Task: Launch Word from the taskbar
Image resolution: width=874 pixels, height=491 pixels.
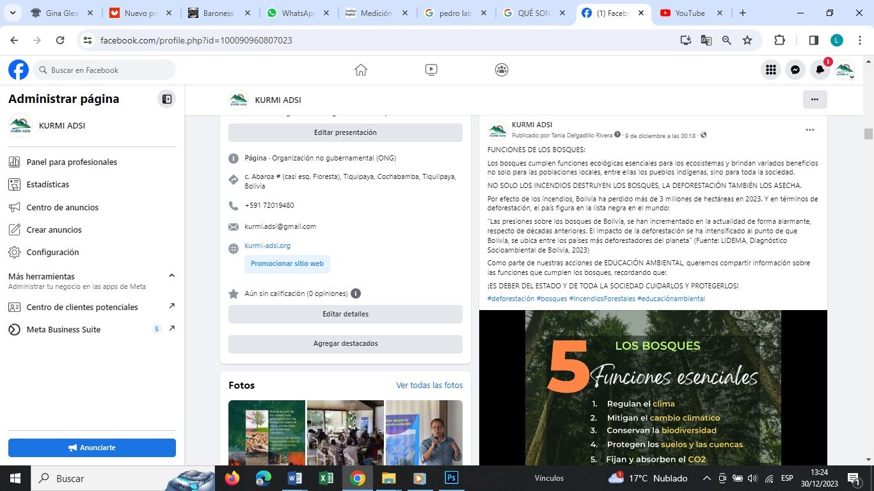Action: (295, 478)
